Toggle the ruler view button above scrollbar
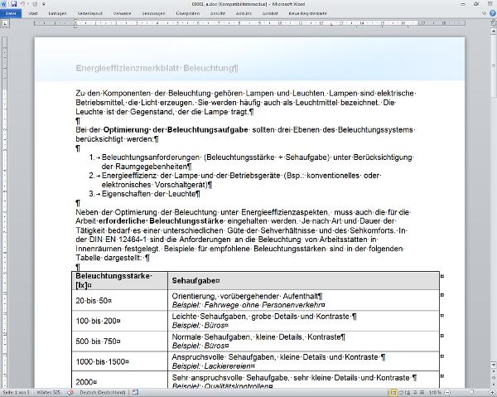Image resolution: width=497 pixels, height=397 pixels. click(493, 22)
